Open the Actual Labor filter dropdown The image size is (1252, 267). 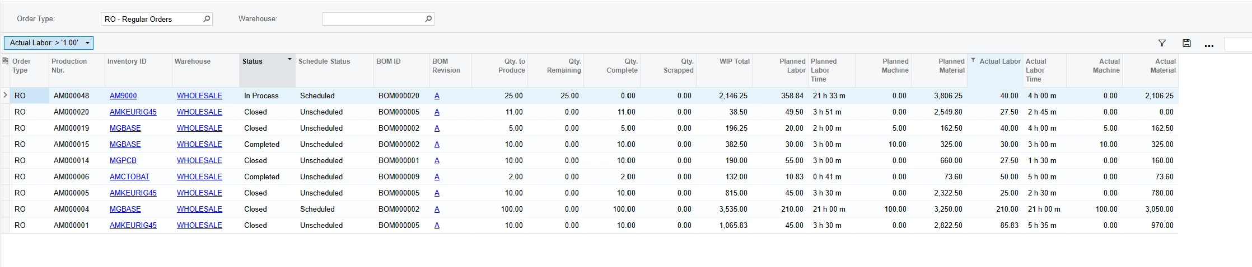49,43
